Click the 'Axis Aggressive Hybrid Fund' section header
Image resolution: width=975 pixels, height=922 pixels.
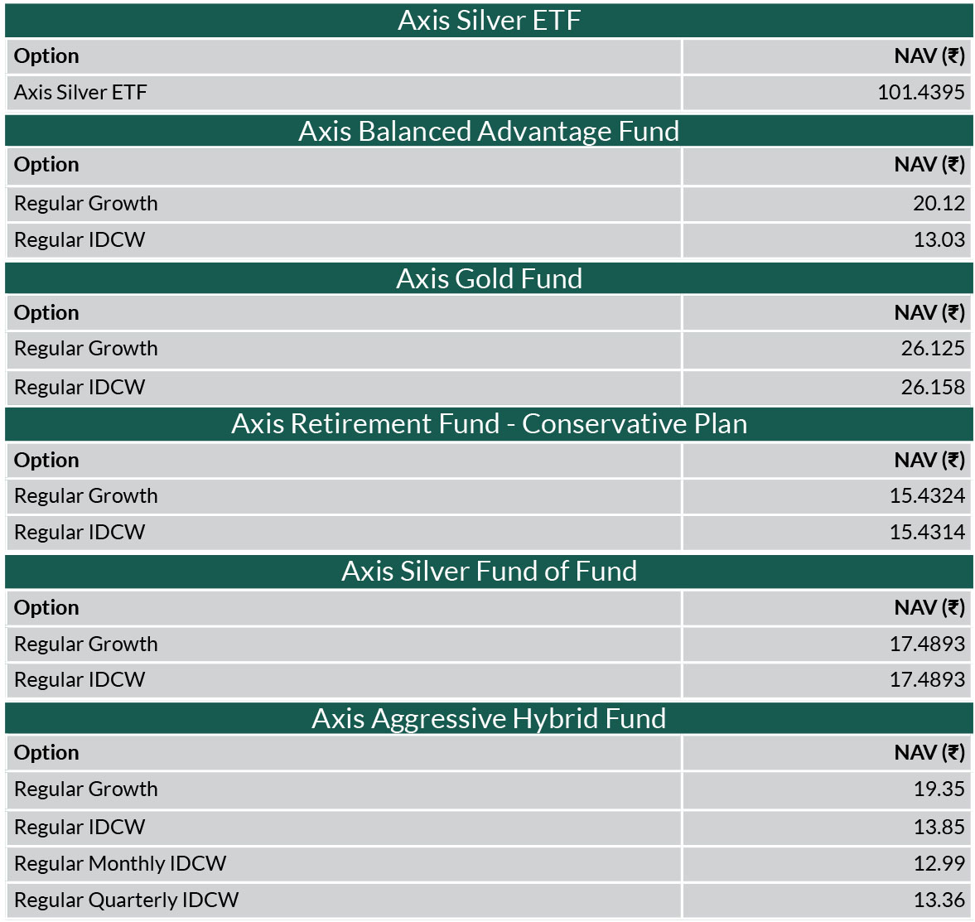489,719
